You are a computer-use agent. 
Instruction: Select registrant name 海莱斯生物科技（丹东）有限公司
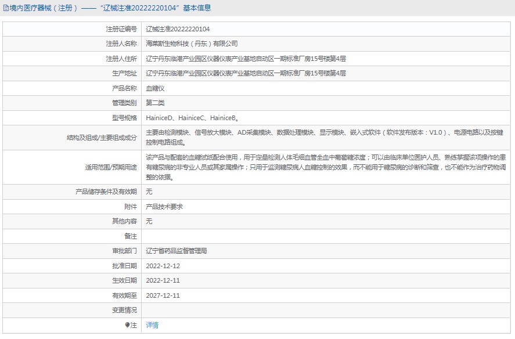(x=192, y=44)
